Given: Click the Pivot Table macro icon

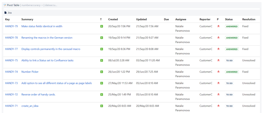Looking at the screenshot, I should [x=5, y=5].
